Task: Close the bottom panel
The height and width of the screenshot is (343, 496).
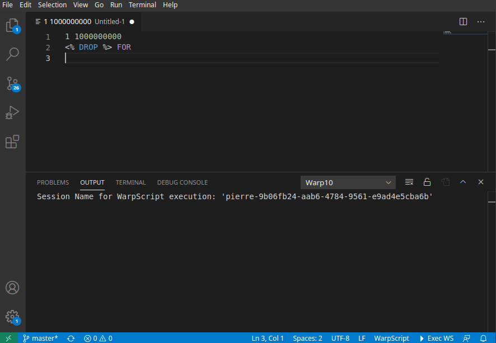Action: click(x=481, y=182)
